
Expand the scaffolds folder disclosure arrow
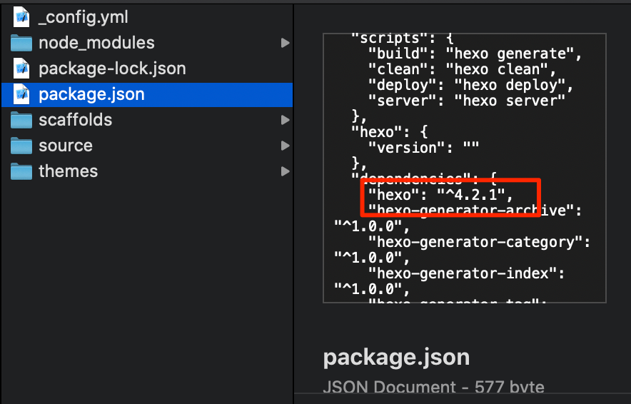pyautogui.click(x=285, y=120)
